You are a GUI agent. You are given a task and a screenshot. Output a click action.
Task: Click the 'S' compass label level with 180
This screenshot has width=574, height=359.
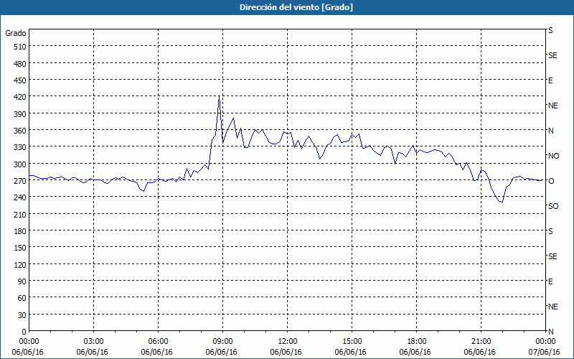coord(550,231)
